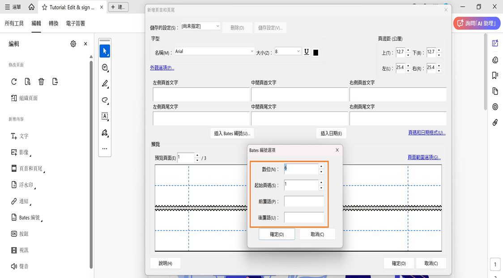Click the 左側頁首文字 input box

click(x=201, y=94)
